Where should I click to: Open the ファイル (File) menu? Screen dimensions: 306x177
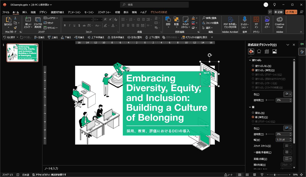point(6,12)
